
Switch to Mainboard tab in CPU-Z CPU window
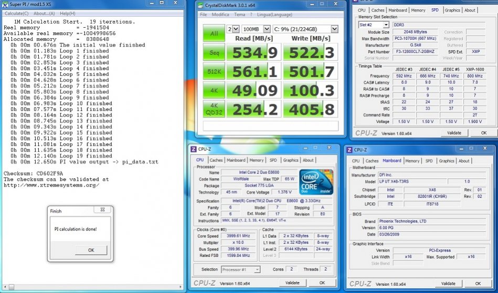click(x=236, y=160)
